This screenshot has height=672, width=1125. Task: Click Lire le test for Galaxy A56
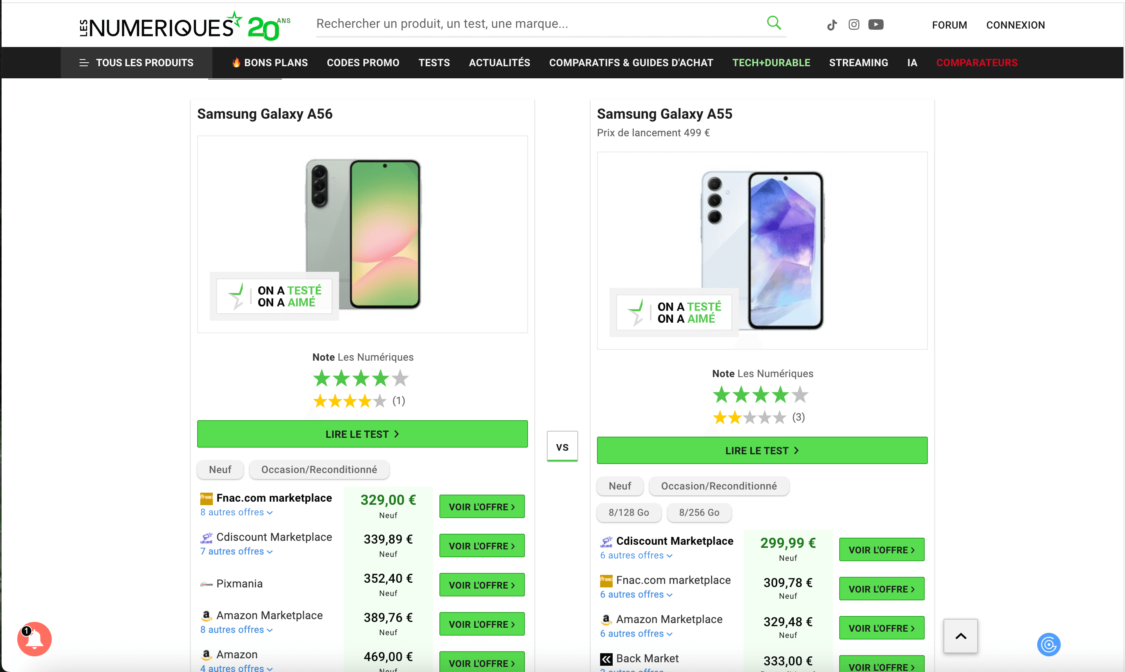(362, 434)
